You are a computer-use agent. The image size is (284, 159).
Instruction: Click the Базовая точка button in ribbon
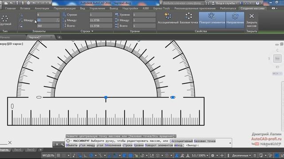pyautogui.click(x=189, y=19)
